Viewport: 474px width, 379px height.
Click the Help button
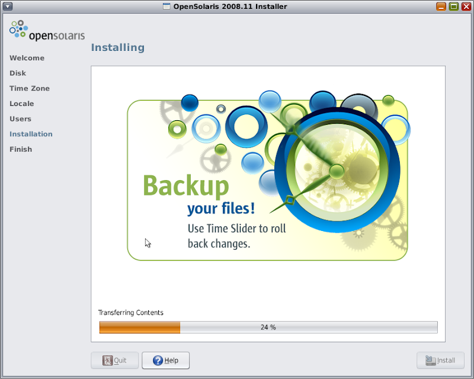coord(166,360)
